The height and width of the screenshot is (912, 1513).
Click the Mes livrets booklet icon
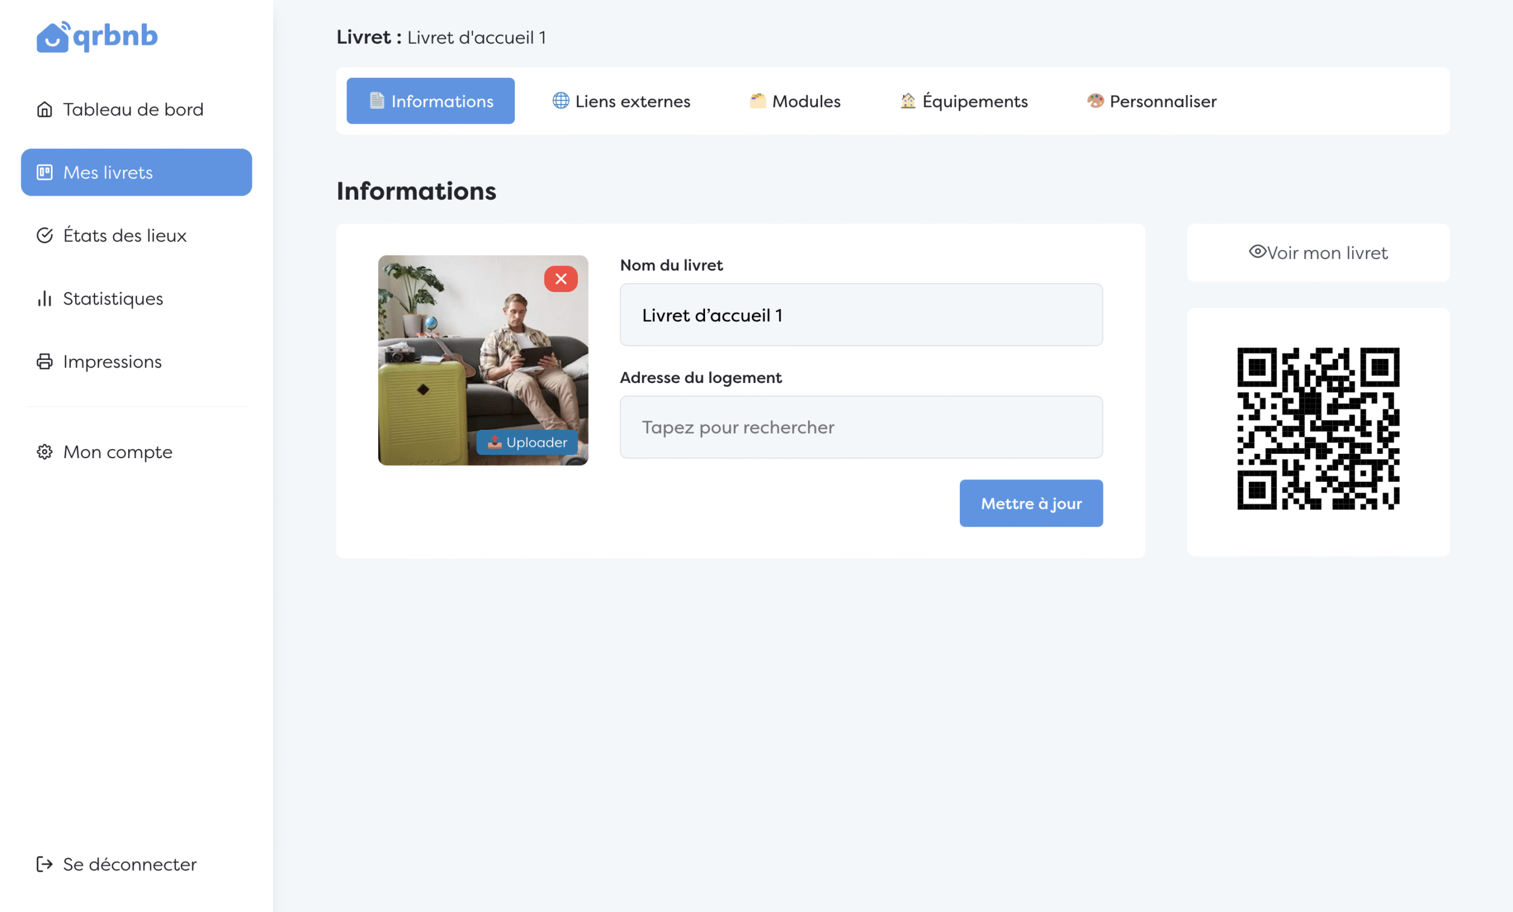pyautogui.click(x=44, y=173)
